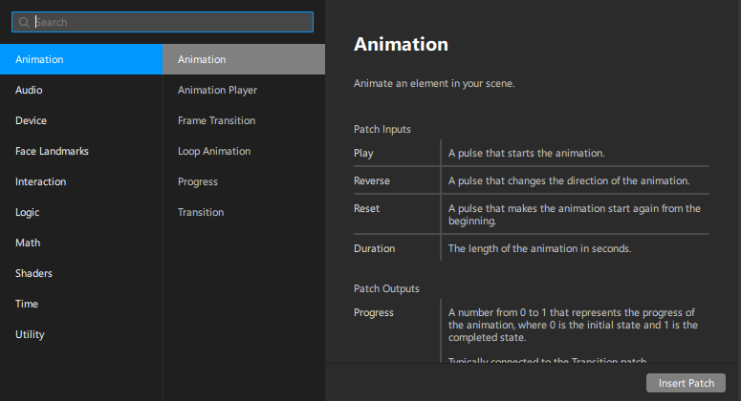The height and width of the screenshot is (401, 741).
Task: Pick the Loop Animation patch
Action: (x=243, y=151)
